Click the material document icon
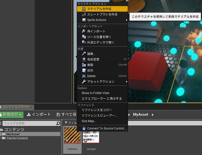Image resolution: width=202 pixels, height=155 pixels. [84, 9]
